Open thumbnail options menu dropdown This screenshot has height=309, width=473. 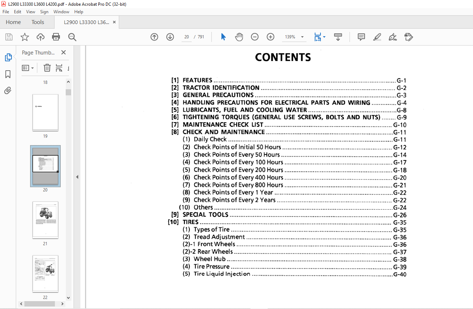28,68
